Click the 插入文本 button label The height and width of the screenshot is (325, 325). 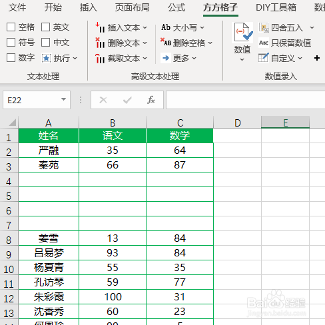click(124, 28)
